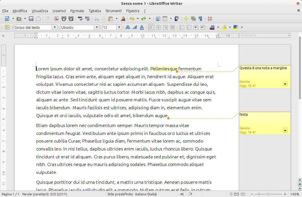Open the paragraph style dropdown
Viewport: 302px width, 197px height.
[55, 27]
